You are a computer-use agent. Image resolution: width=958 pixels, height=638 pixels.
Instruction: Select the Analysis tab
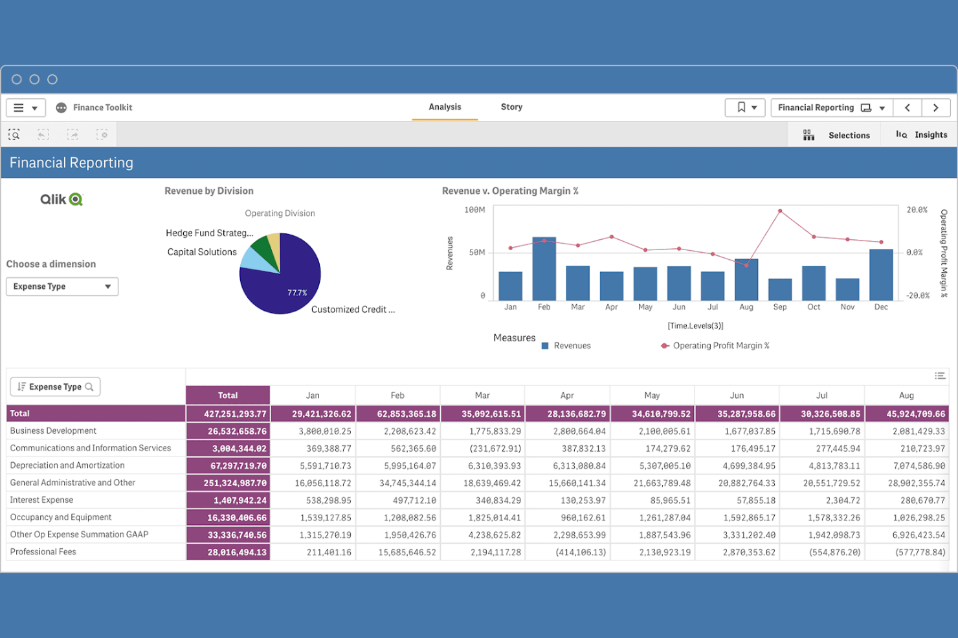pyautogui.click(x=445, y=107)
